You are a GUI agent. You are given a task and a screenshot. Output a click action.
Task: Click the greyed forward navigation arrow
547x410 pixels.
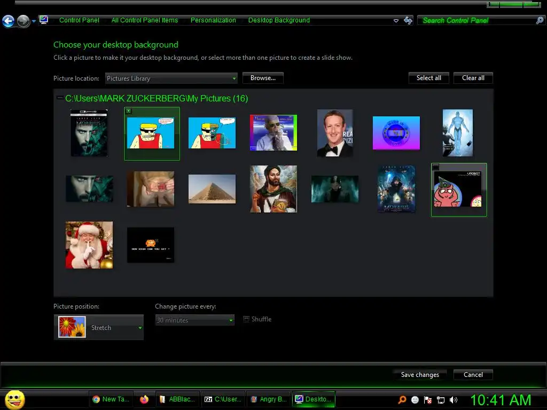[x=24, y=21]
